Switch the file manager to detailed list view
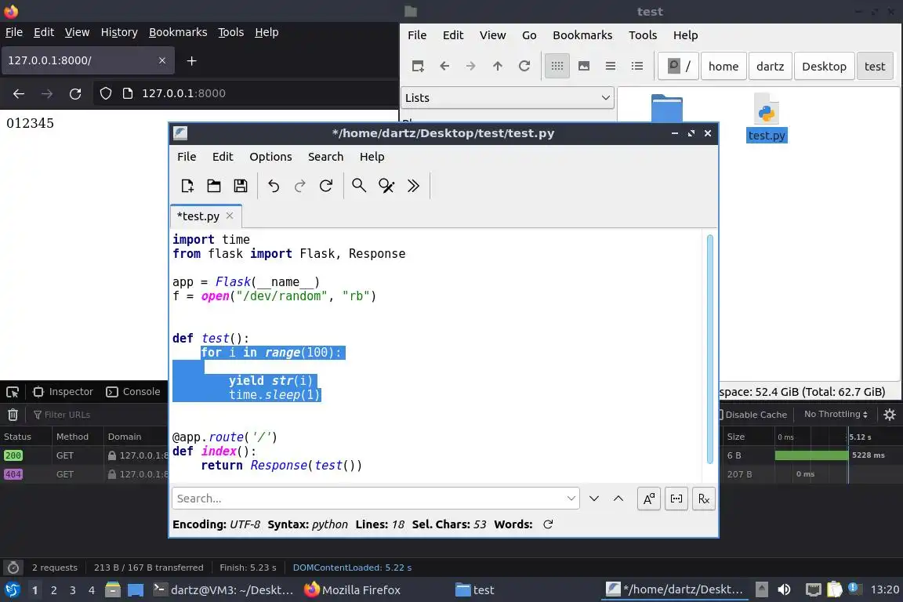 click(x=637, y=66)
